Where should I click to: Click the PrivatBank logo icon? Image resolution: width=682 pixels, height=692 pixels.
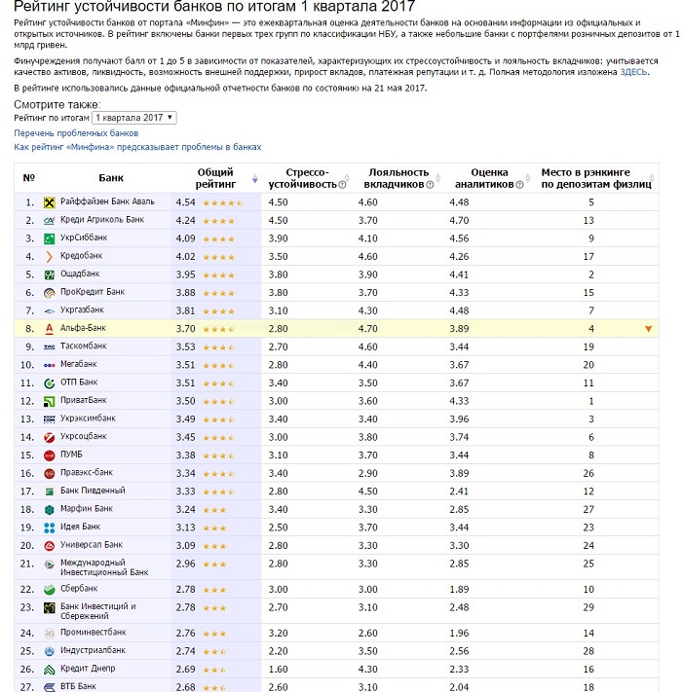[49, 402]
